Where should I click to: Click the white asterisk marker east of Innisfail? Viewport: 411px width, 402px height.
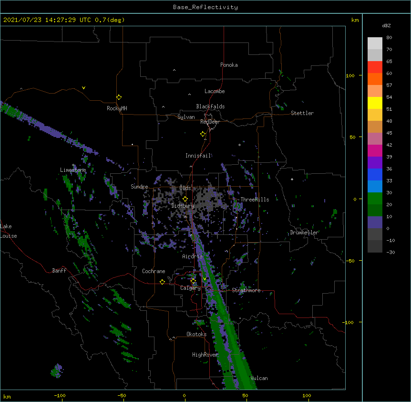239,145
